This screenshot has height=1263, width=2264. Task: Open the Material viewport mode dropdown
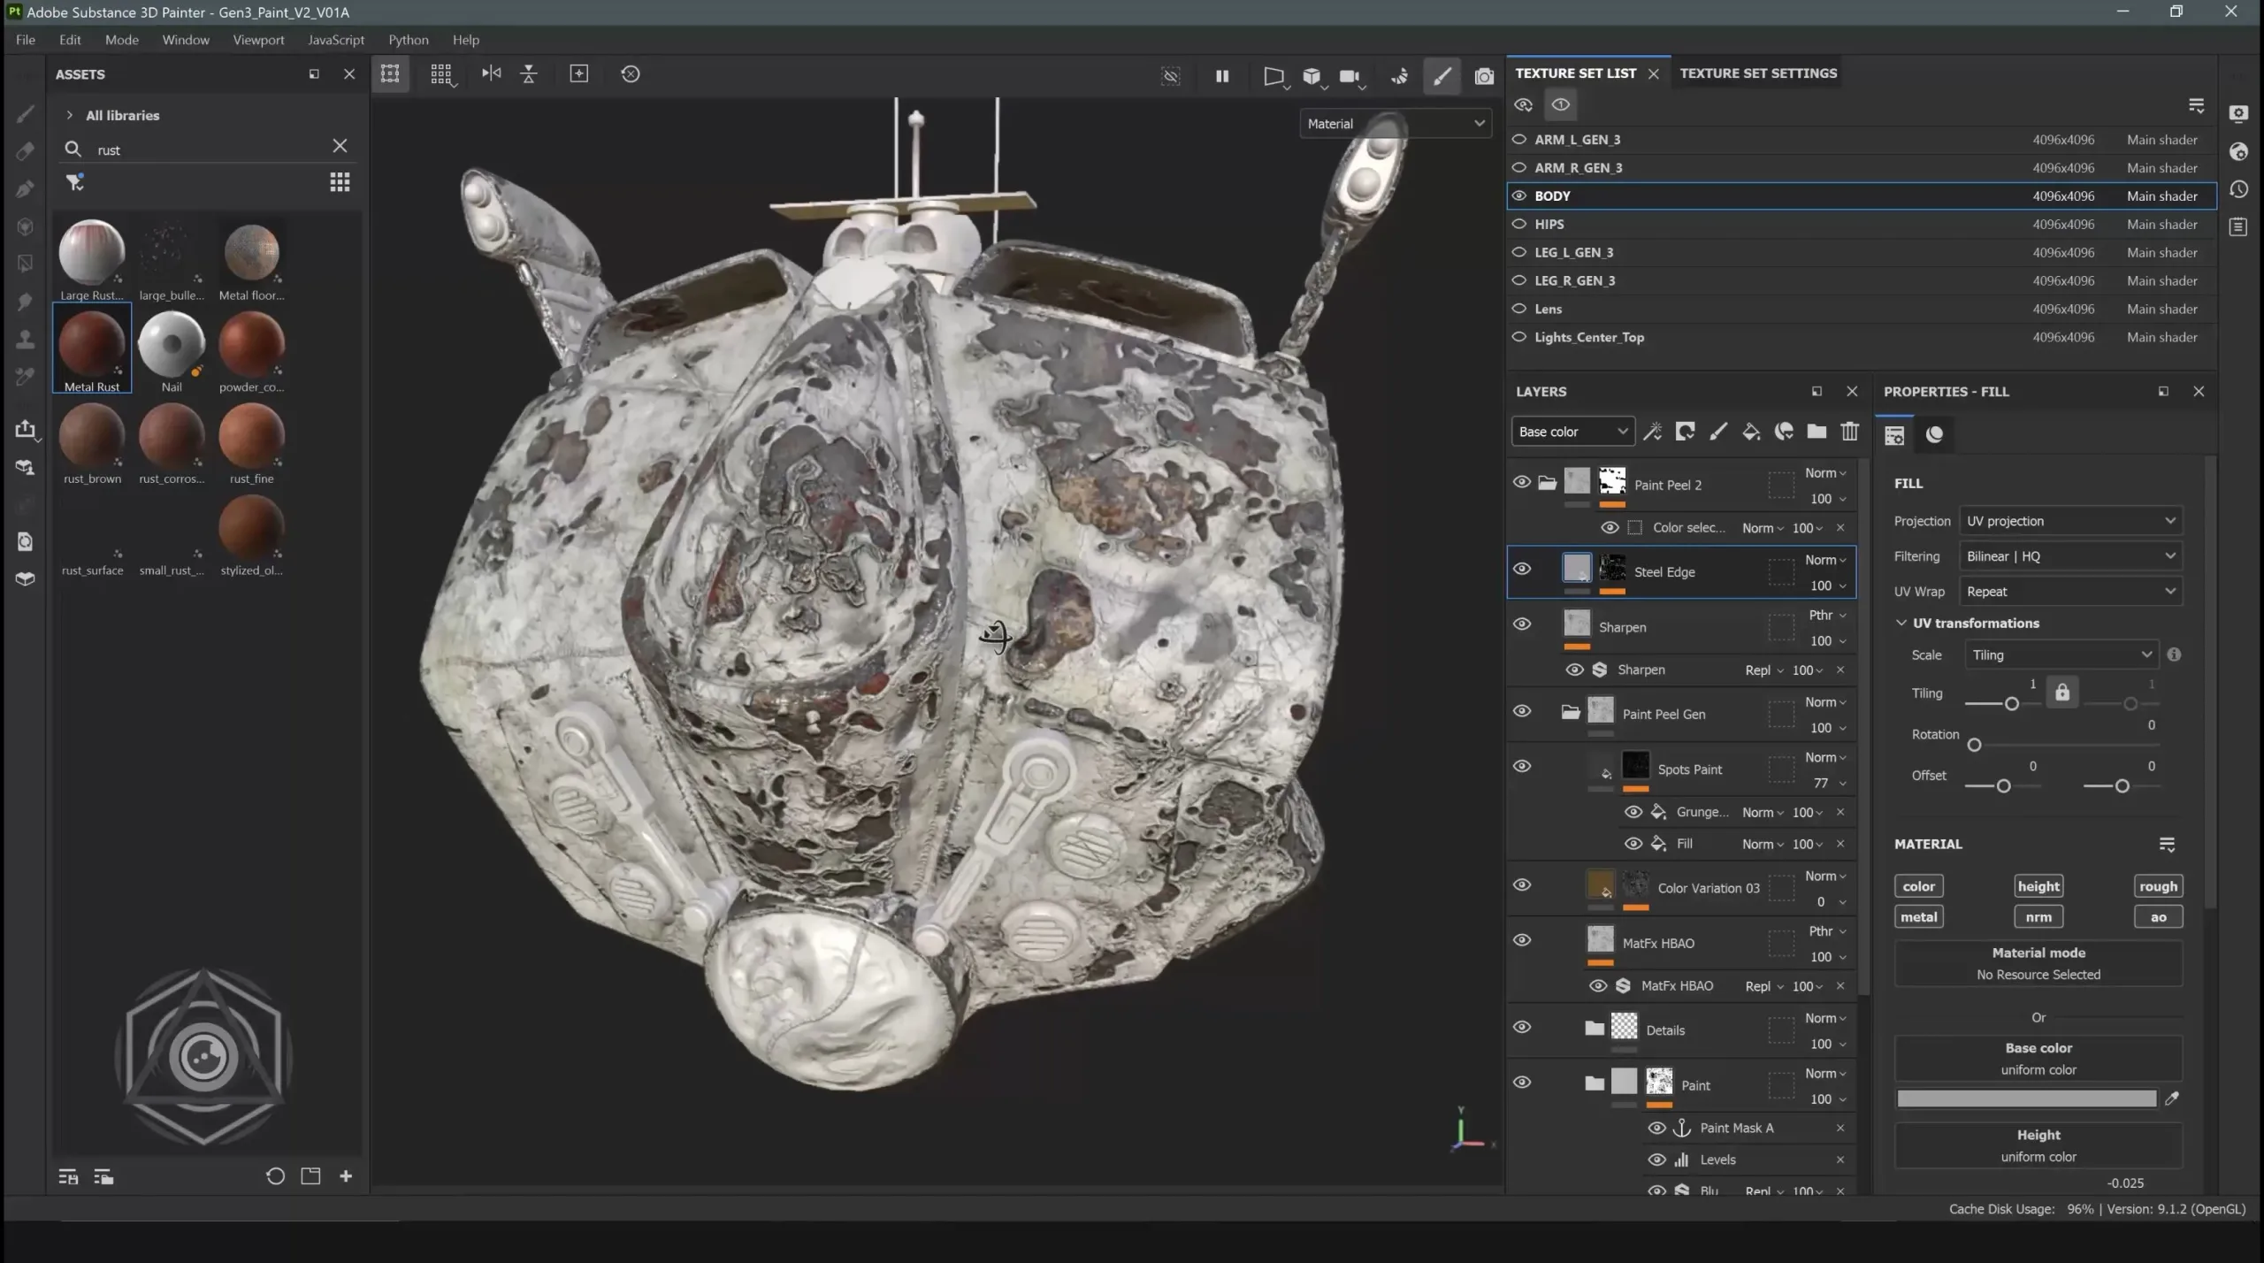[x=1396, y=124]
